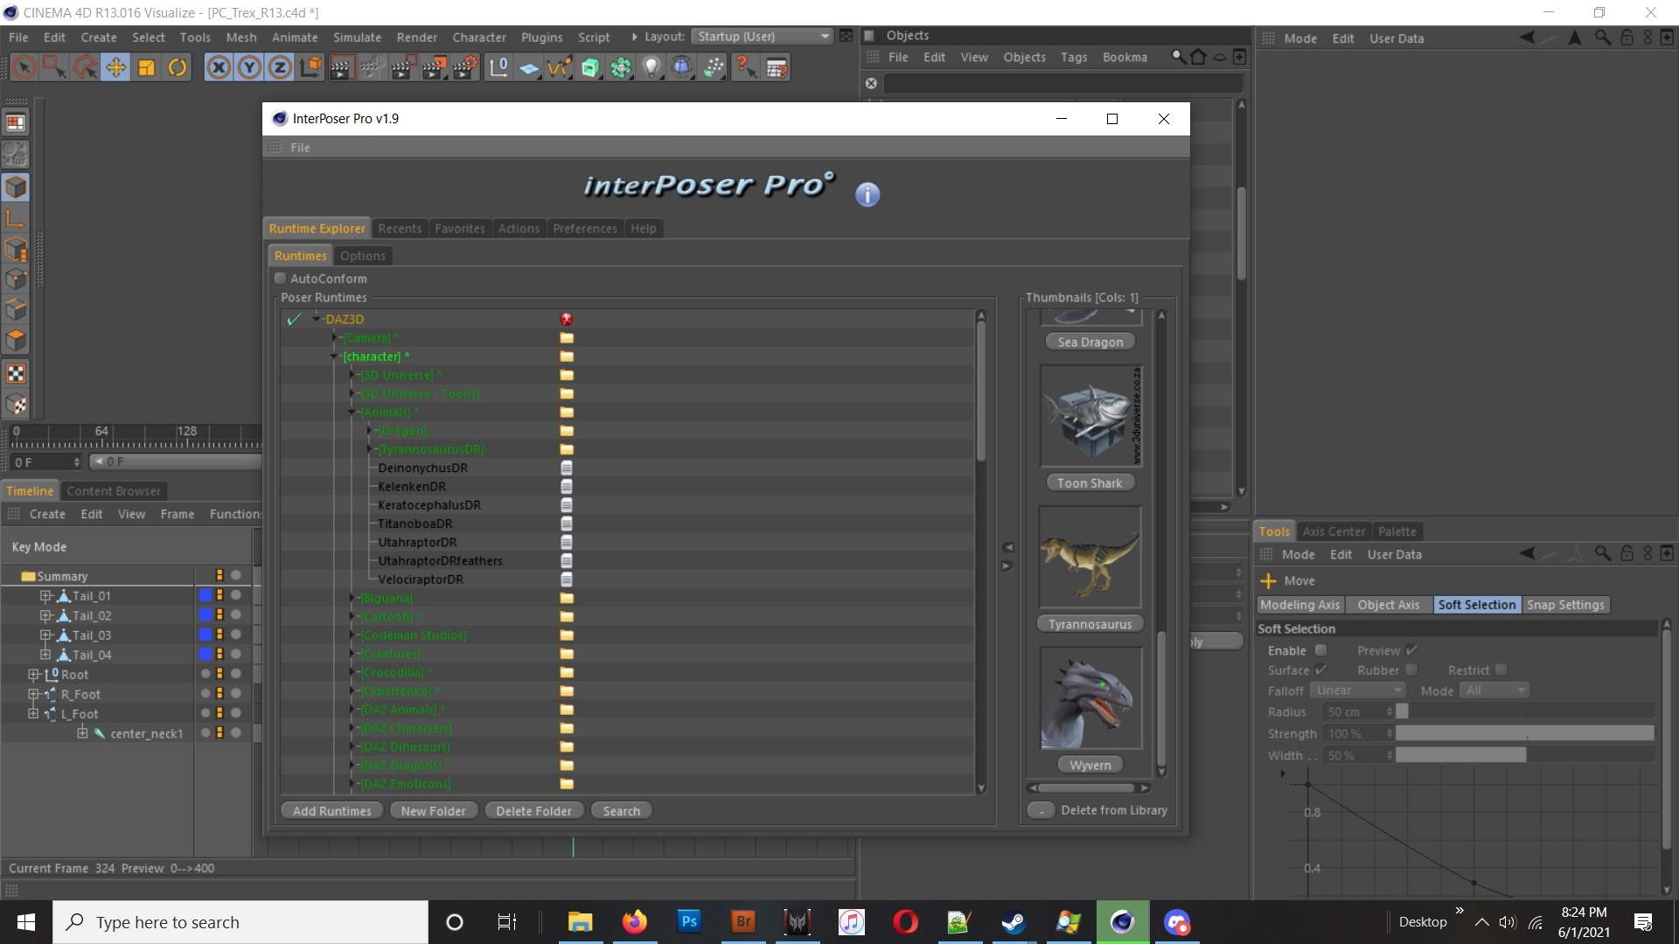Click the blue info icon in InterPoser

[x=867, y=194]
